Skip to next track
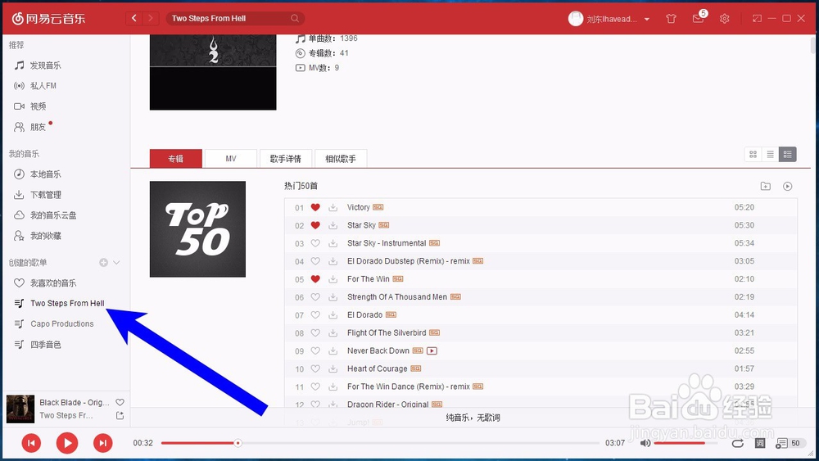Screen dimensions: 819x461 (103, 443)
